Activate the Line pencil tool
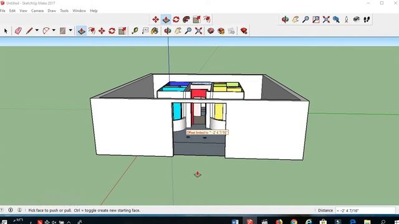This screenshot has height=224, width=399. 29,31
